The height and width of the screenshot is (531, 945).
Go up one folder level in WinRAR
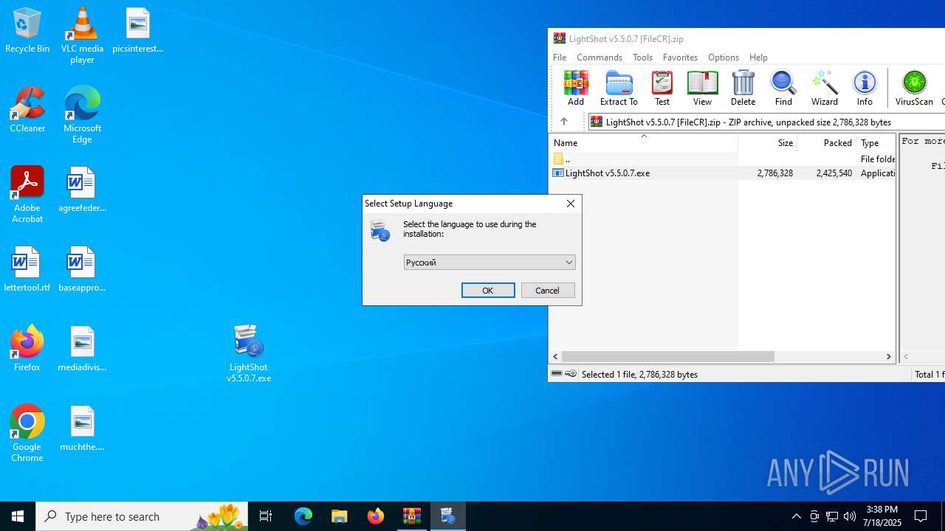tap(564, 122)
